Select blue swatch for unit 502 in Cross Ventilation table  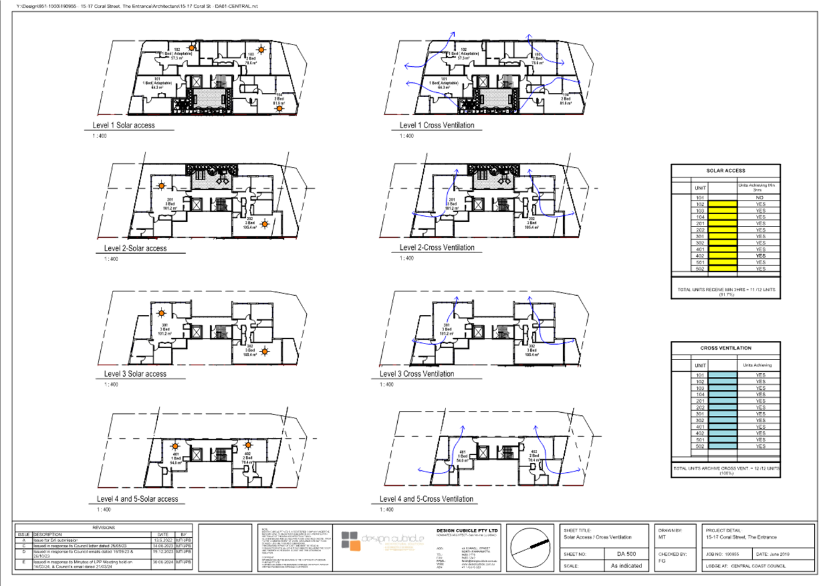(x=723, y=446)
